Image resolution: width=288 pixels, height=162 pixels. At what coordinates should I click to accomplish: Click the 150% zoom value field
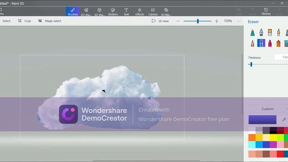[228, 21]
